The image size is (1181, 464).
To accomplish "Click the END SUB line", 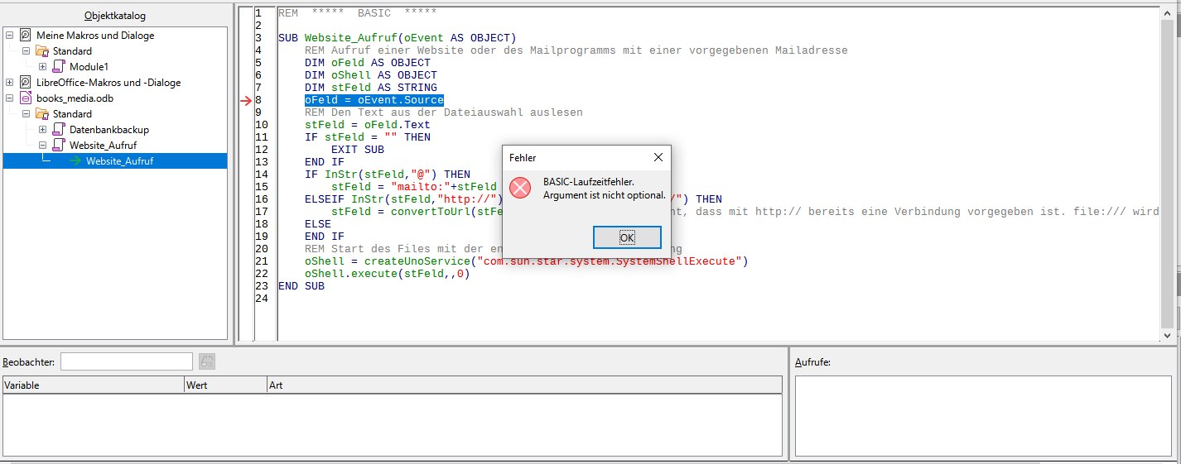I will (x=301, y=286).
